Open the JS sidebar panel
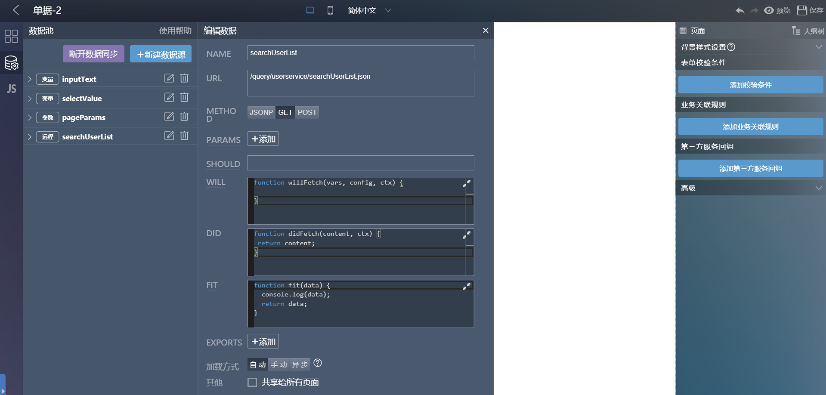This screenshot has height=395, width=826. click(x=11, y=89)
